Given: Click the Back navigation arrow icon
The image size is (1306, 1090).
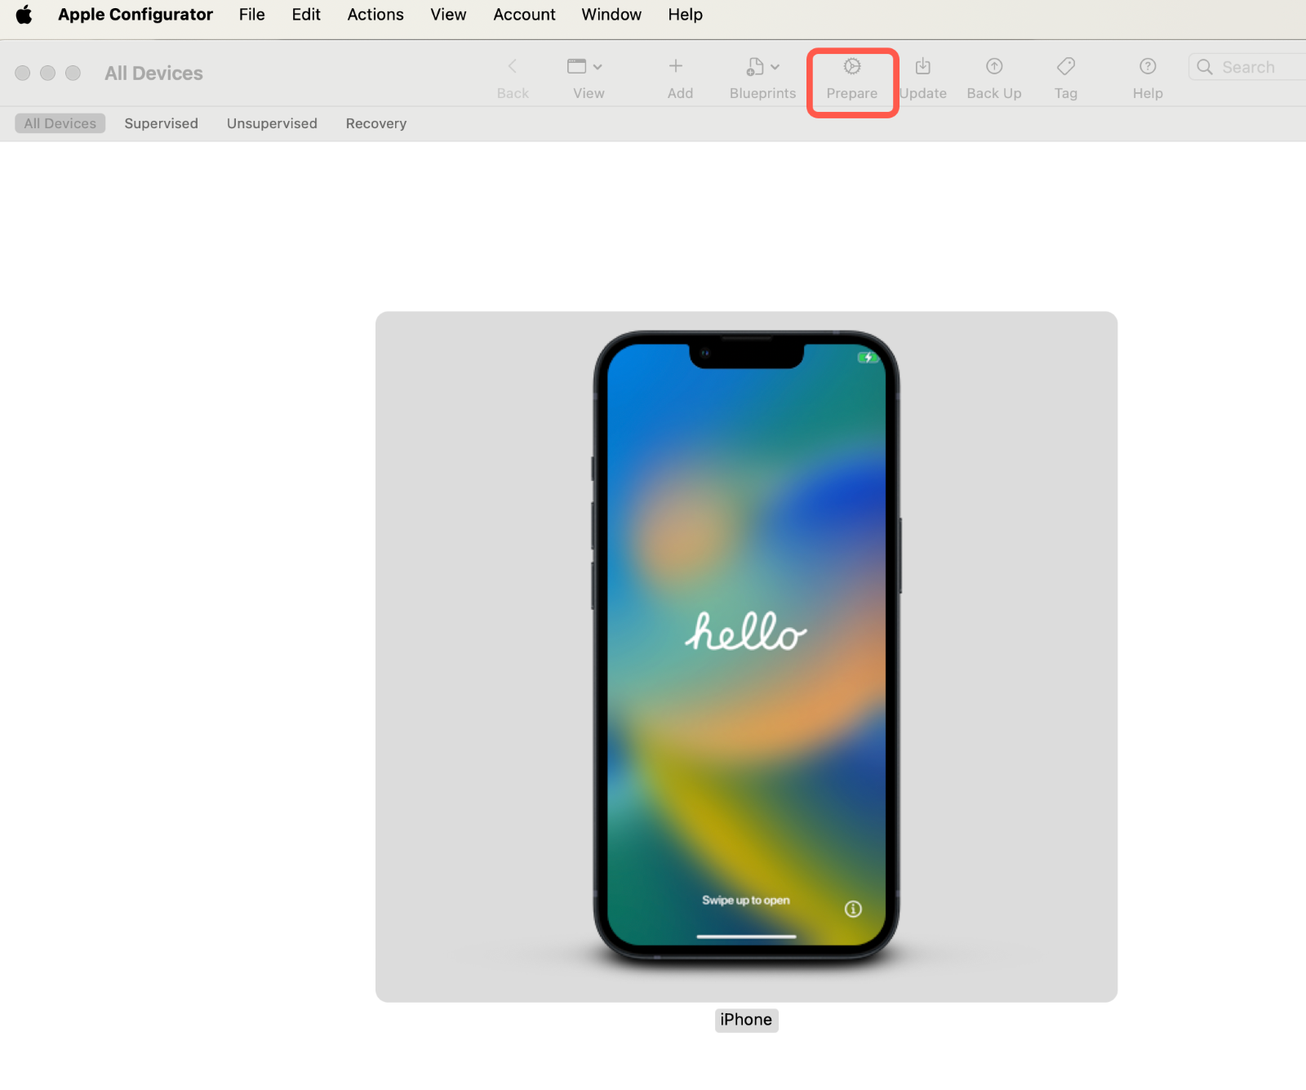Looking at the screenshot, I should pos(513,66).
